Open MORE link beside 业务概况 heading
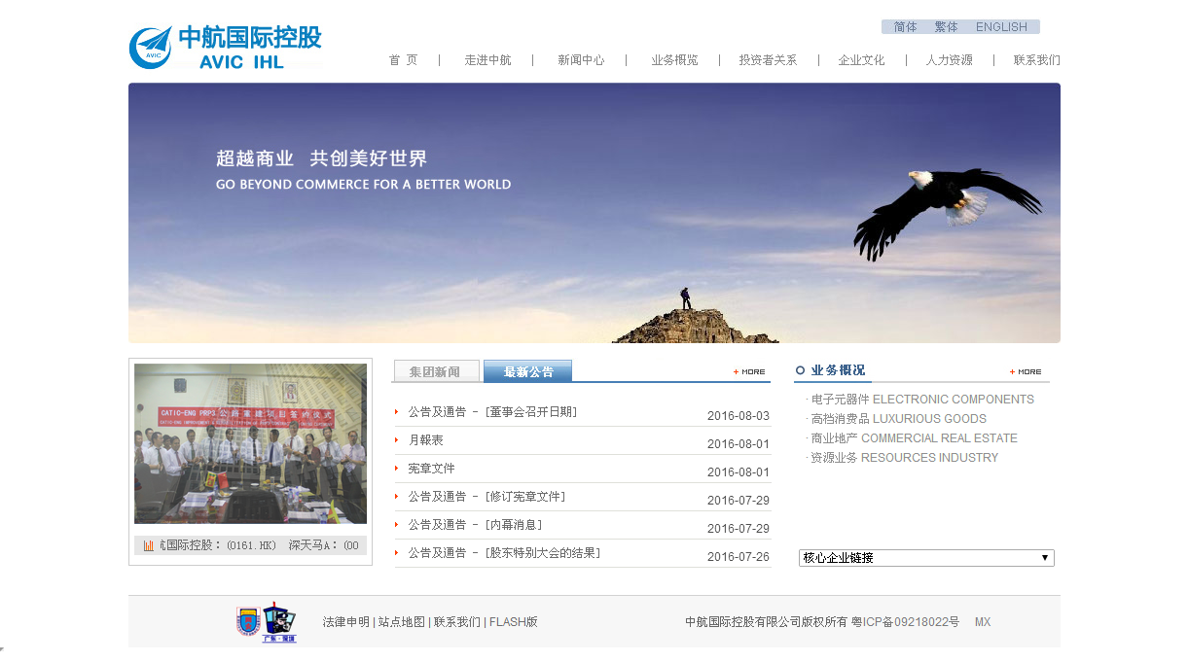Image resolution: width=1189 pixels, height=663 pixels. tap(1026, 371)
